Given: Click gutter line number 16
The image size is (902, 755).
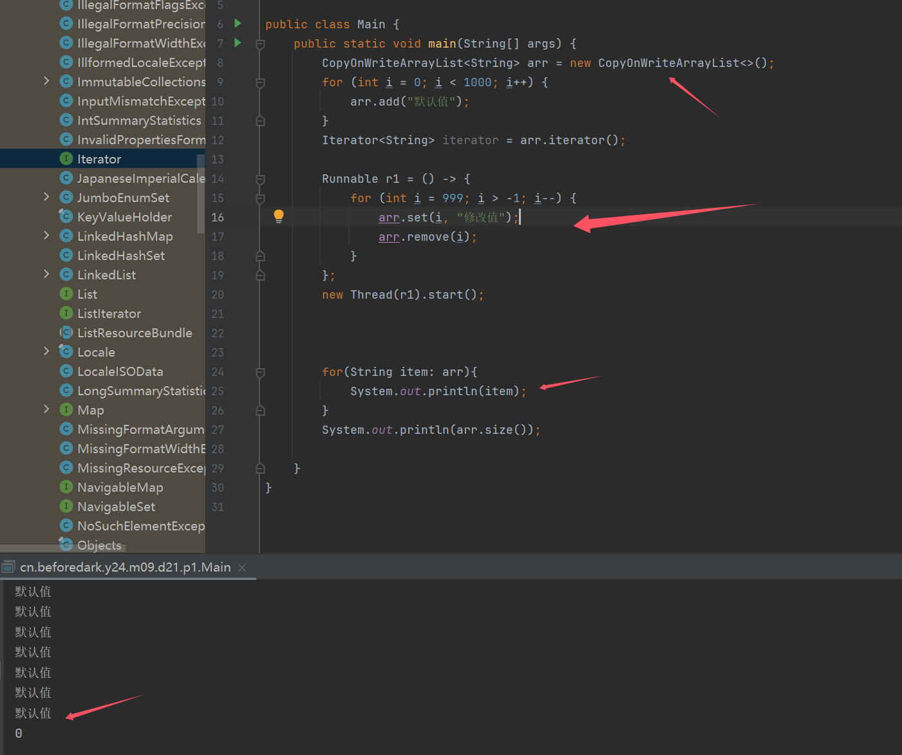Looking at the screenshot, I should click(218, 217).
